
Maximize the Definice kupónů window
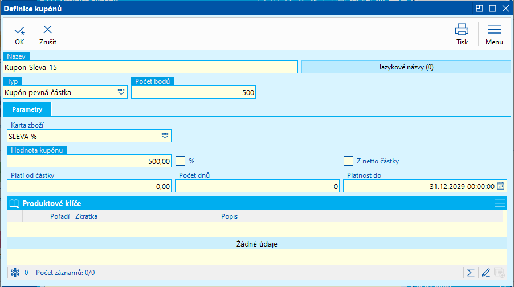492,9
